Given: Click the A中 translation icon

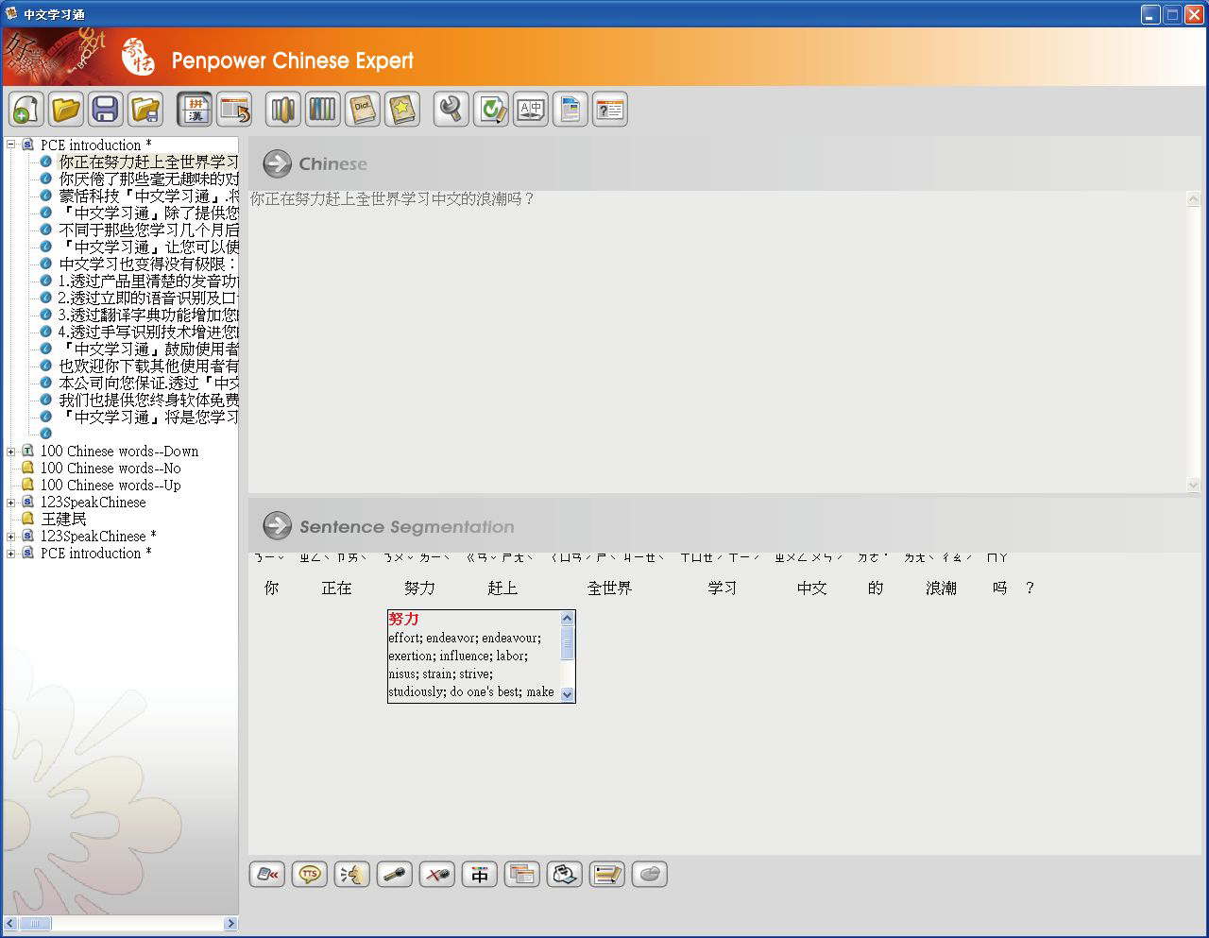Looking at the screenshot, I should point(531,110).
